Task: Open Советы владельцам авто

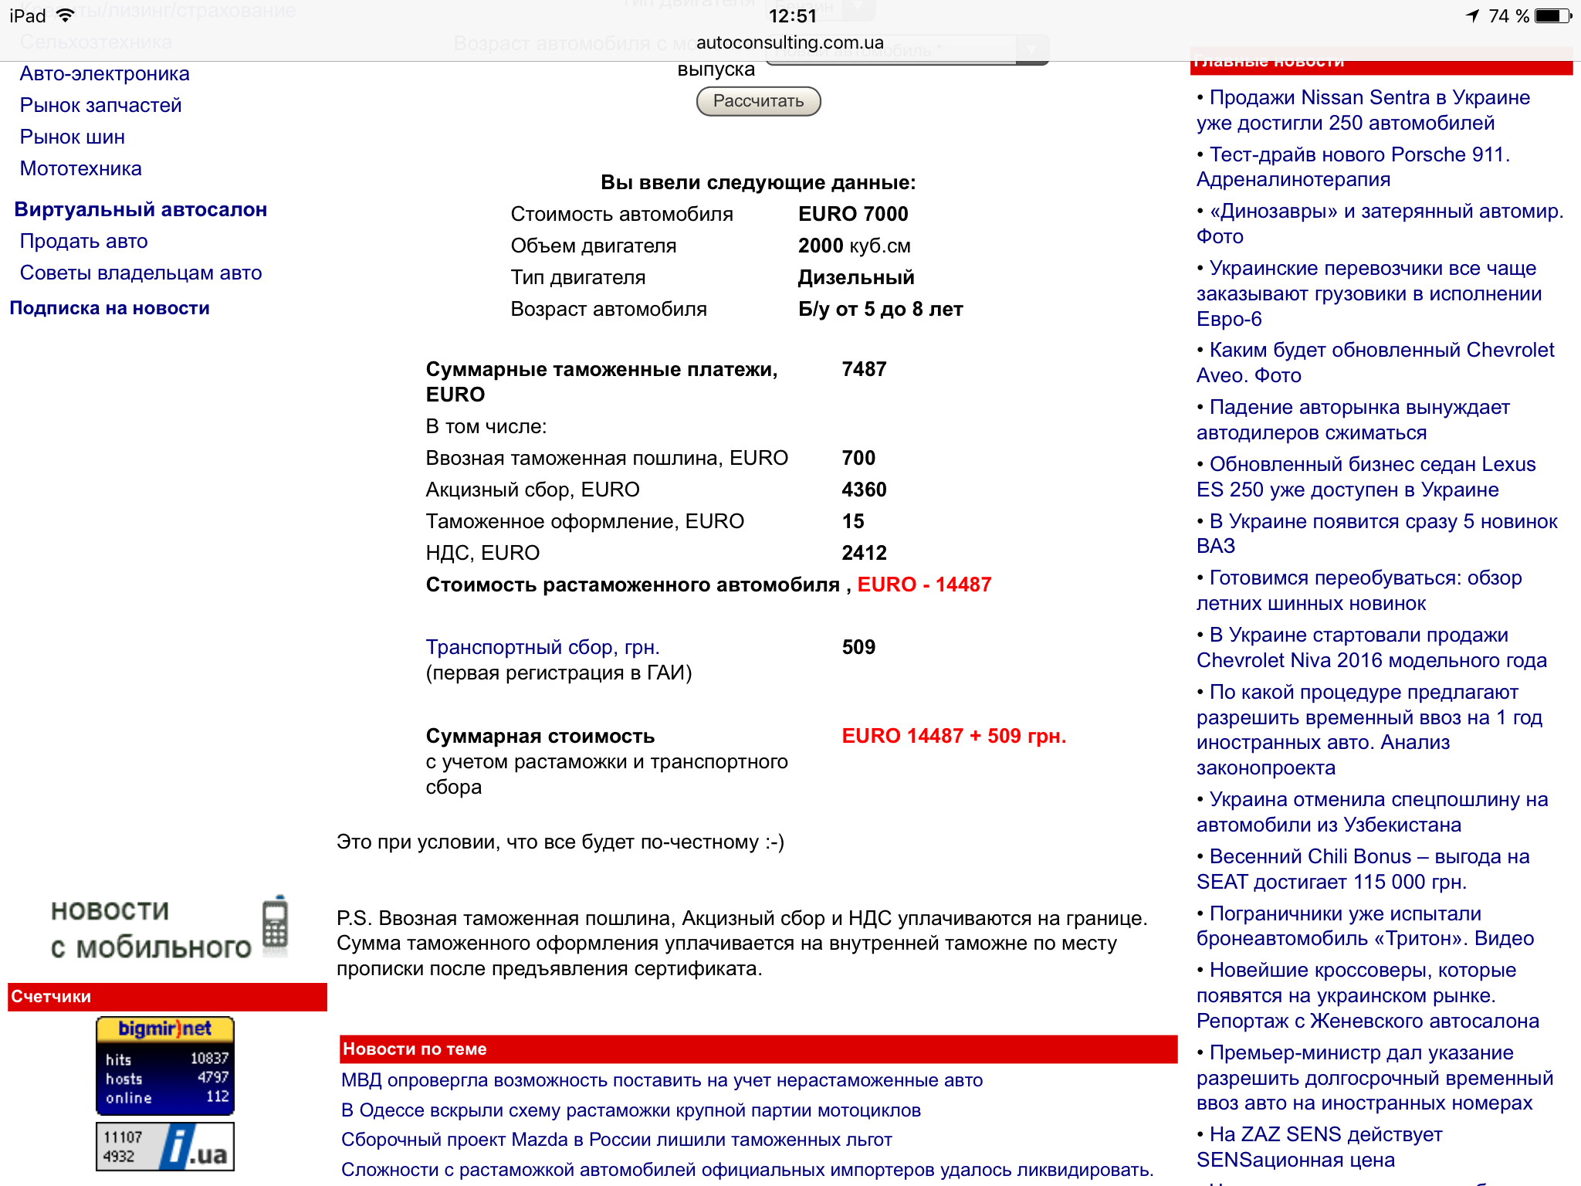Action: coord(140,273)
